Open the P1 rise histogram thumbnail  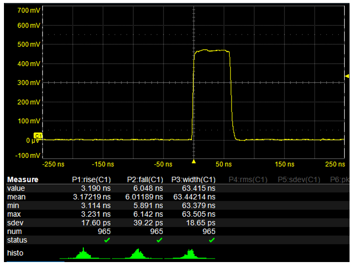pos(85,253)
